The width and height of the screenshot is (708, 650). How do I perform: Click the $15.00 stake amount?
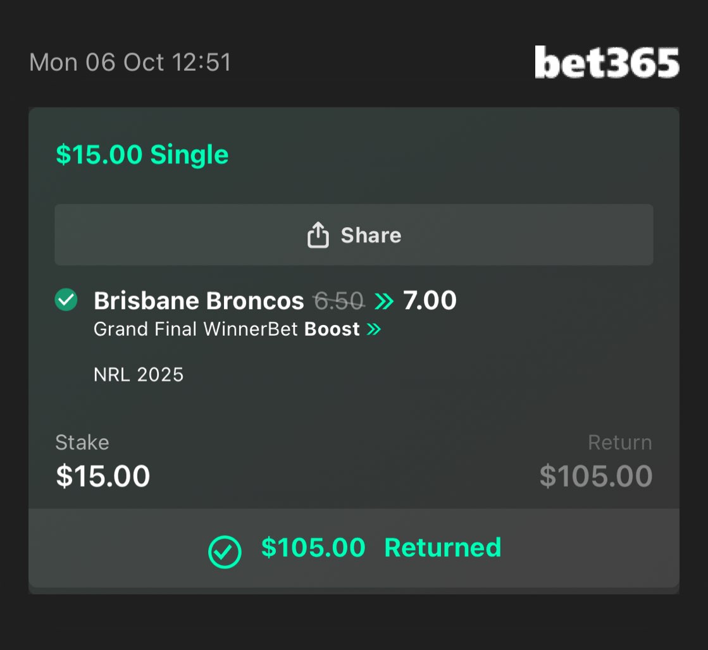click(x=103, y=476)
